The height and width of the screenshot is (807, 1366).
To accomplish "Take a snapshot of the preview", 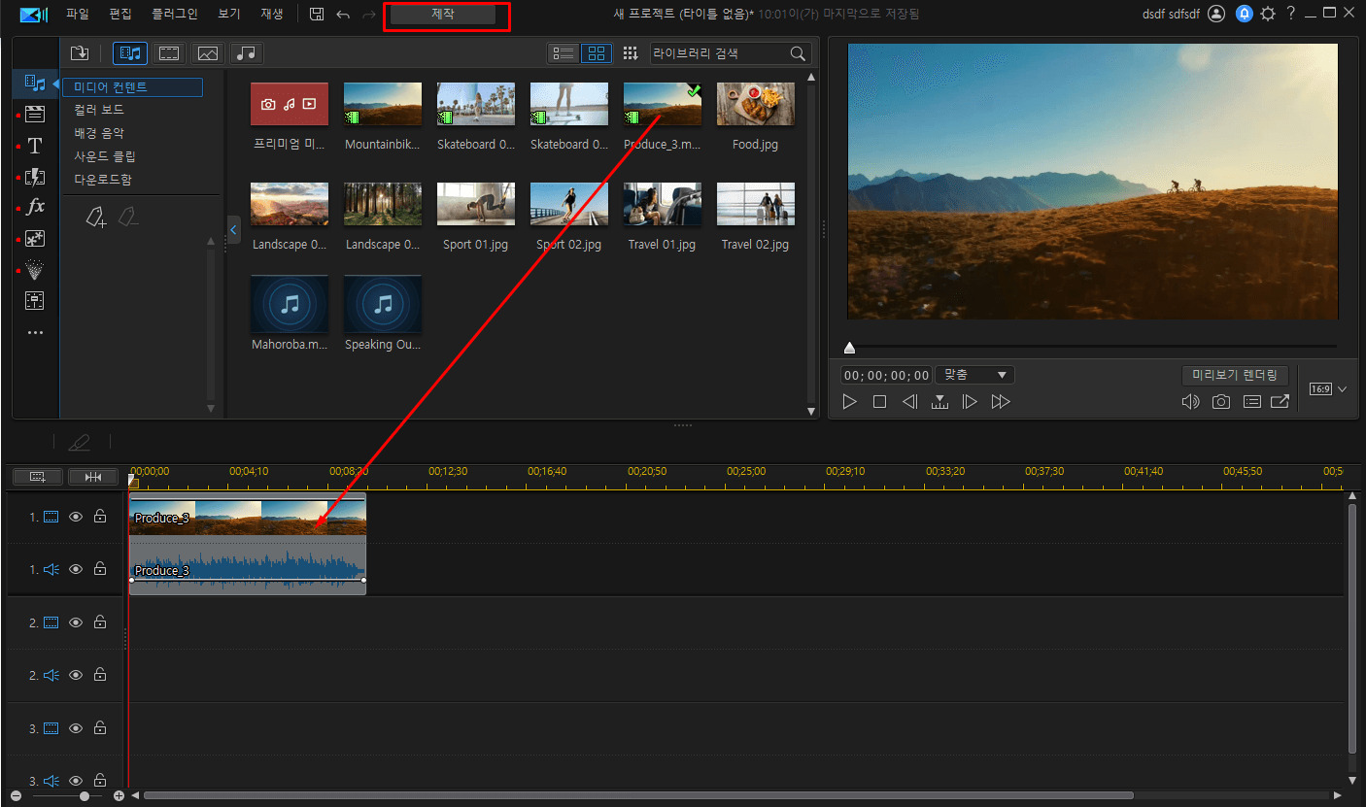I will [x=1221, y=401].
